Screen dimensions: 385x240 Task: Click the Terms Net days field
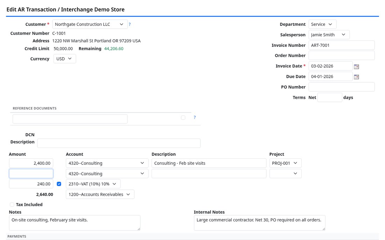click(x=329, y=97)
